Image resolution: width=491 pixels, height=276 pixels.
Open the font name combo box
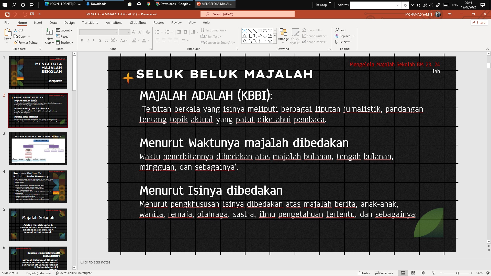[98, 32]
